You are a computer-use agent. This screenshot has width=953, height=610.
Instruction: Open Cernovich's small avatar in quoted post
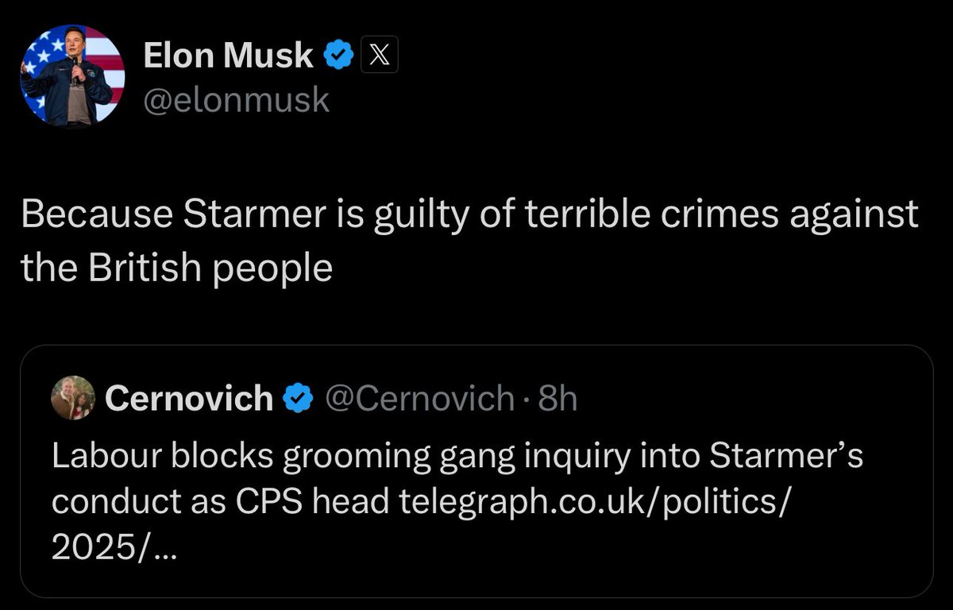73,397
